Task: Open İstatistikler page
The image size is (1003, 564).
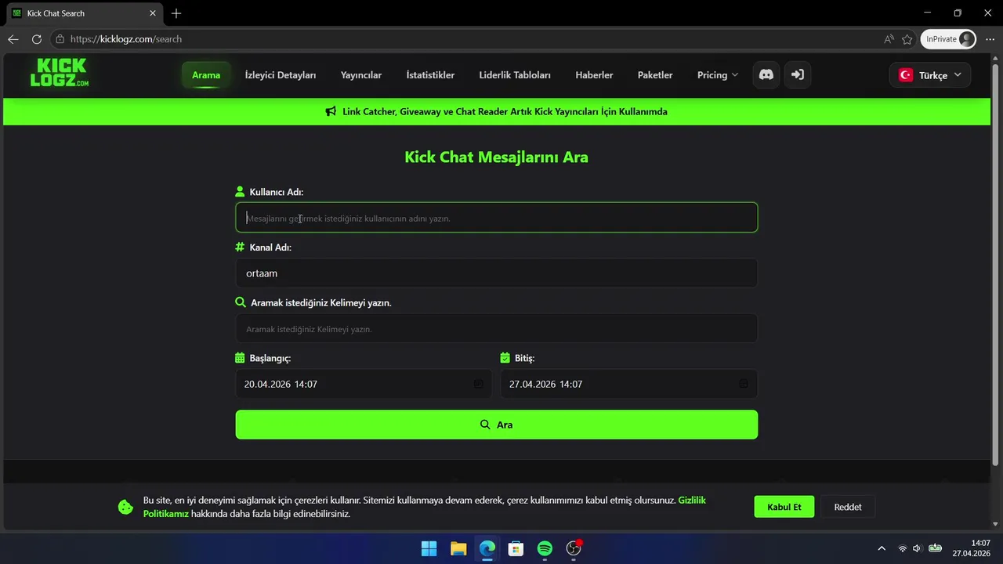Action: click(430, 75)
